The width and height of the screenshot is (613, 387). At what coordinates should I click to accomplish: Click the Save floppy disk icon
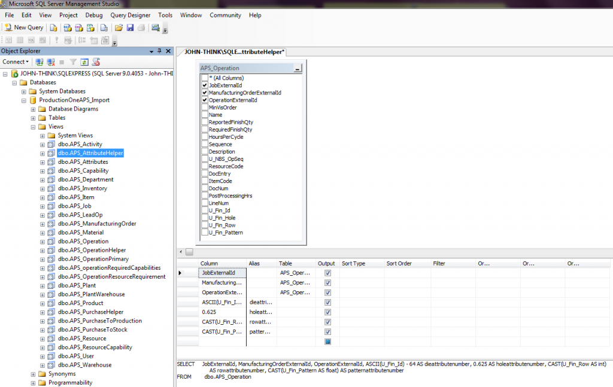pos(130,28)
